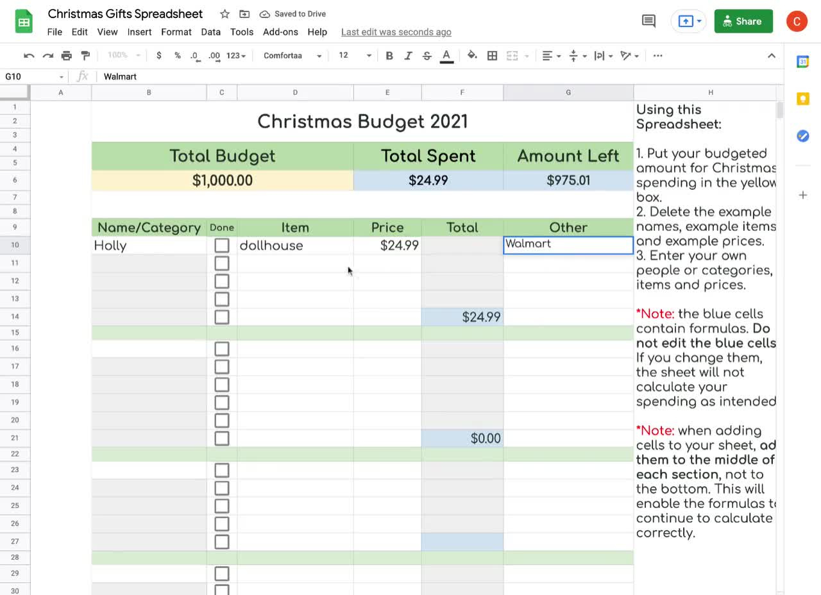Open version history via Last edit link
This screenshot has width=821, height=595.
coord(396,31)
